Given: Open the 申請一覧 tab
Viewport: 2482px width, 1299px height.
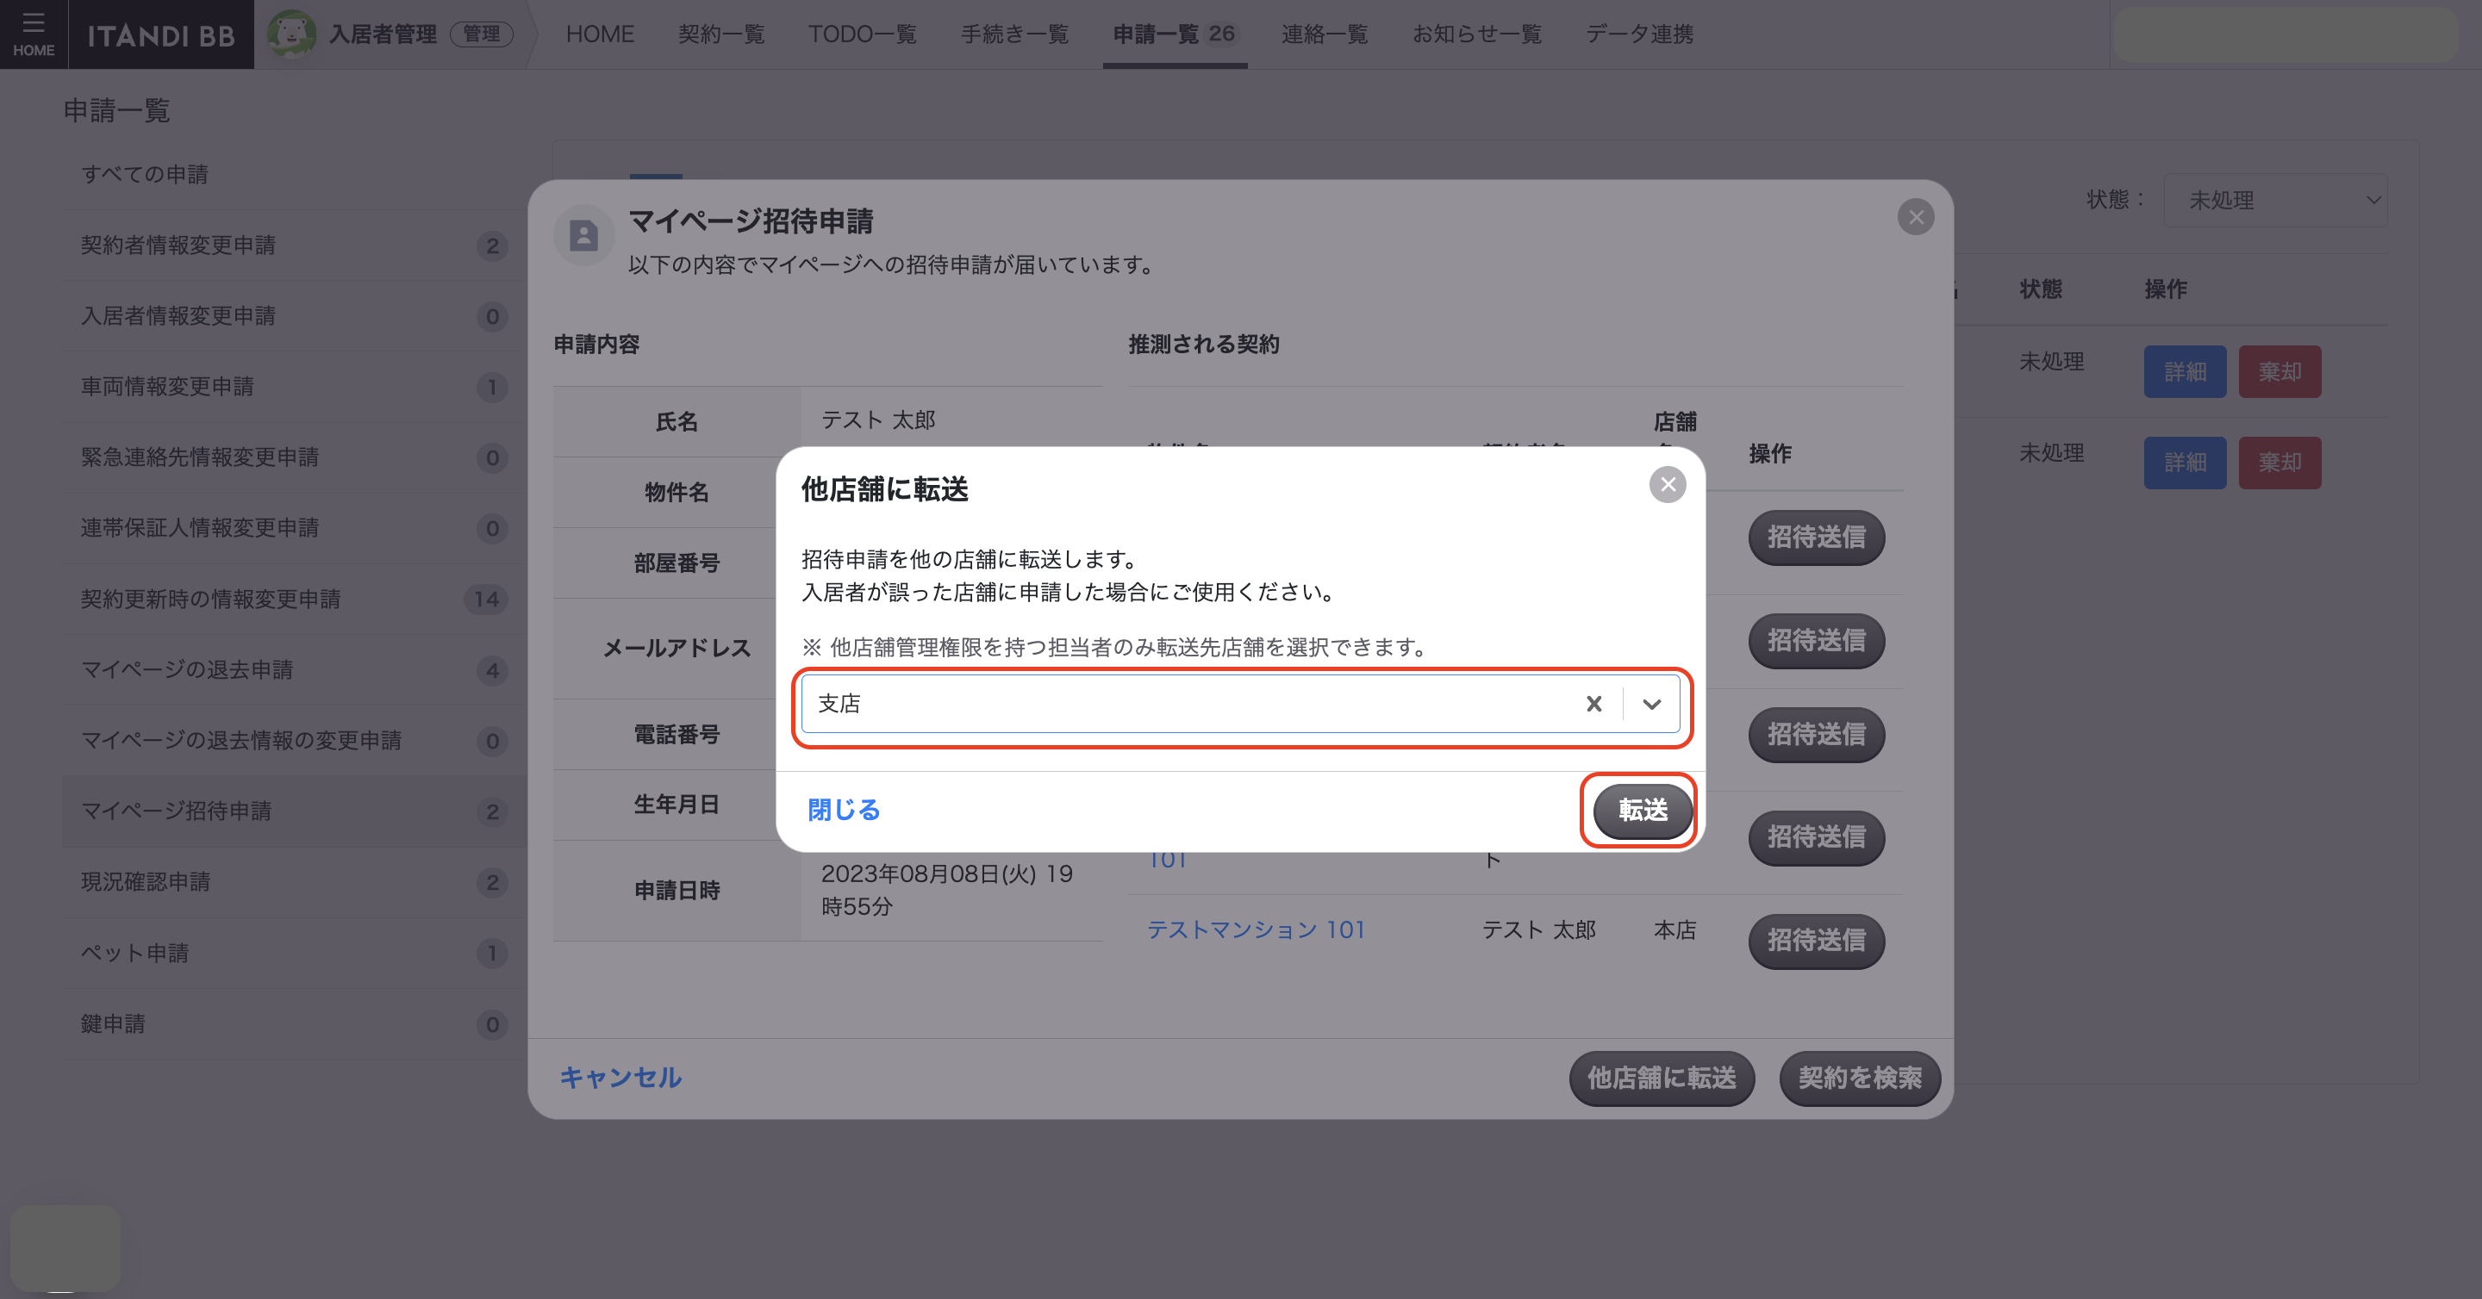Looking at the screenshot, I should click(1174, 34).
